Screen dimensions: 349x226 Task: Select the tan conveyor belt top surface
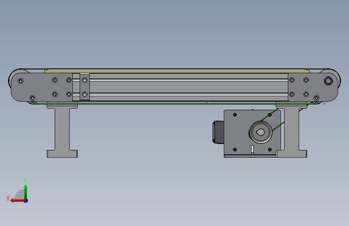click(177, 71)
